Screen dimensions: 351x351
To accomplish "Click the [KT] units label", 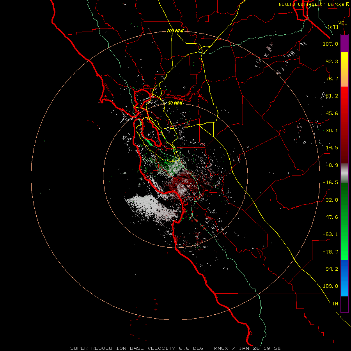I will tap(333, 27).
